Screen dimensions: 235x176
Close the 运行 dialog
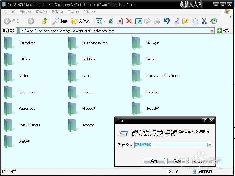coord(212,120)
